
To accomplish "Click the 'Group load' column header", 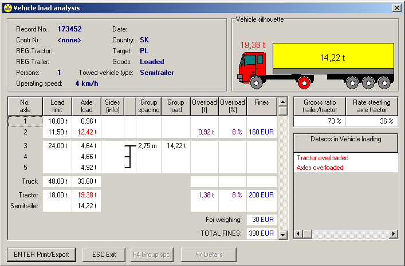I will [176, 106].
